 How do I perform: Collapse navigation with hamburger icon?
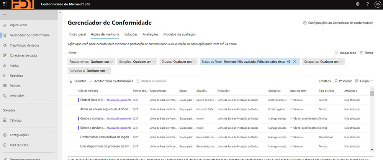(x=5, y=15)
